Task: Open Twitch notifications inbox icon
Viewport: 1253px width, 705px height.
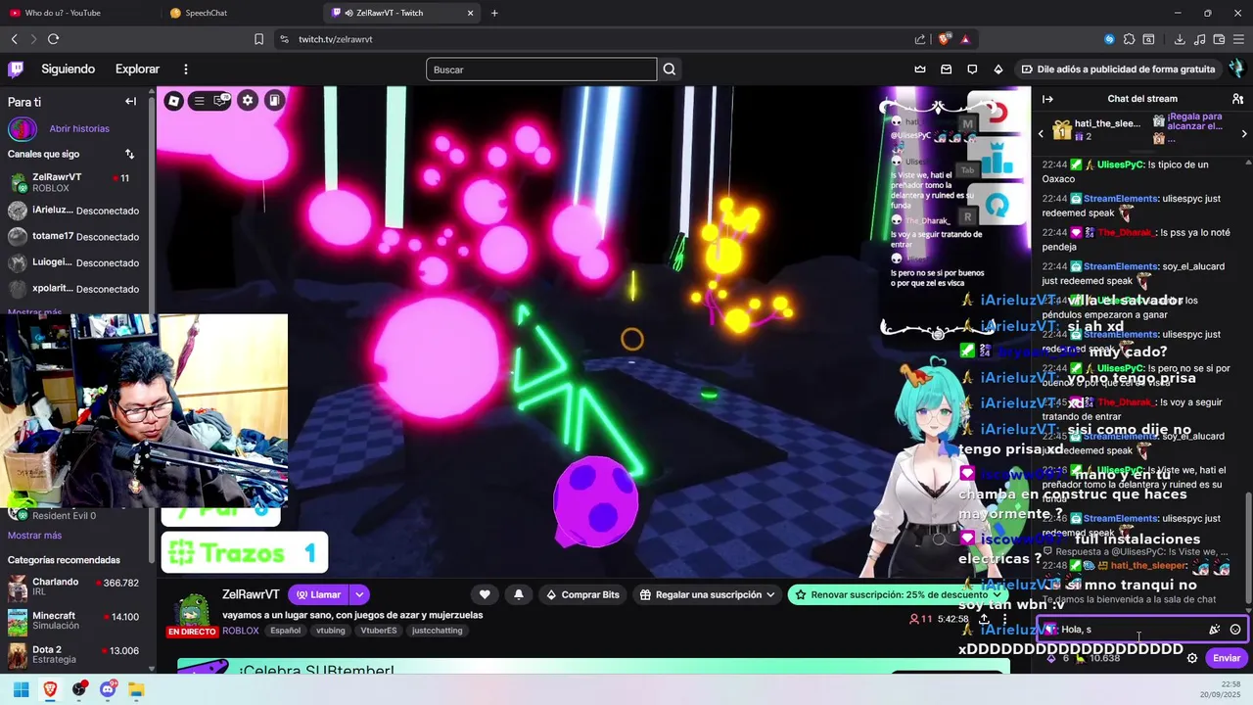Action: [946, 70]
